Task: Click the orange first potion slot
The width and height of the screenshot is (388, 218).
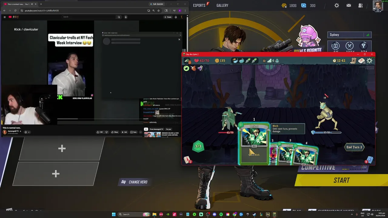Action: 235,61
